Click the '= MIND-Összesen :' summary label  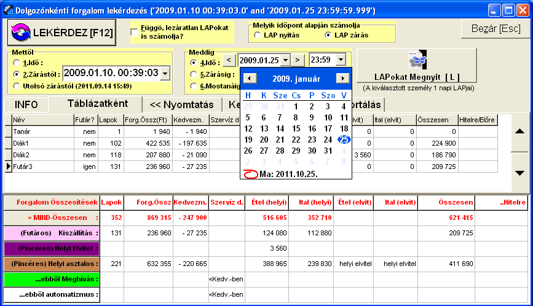(52, 218)
